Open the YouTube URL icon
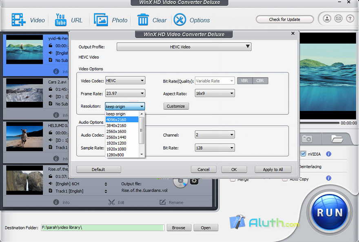The image size is (359, 242). pyautogui.click(x=60, y=20)
